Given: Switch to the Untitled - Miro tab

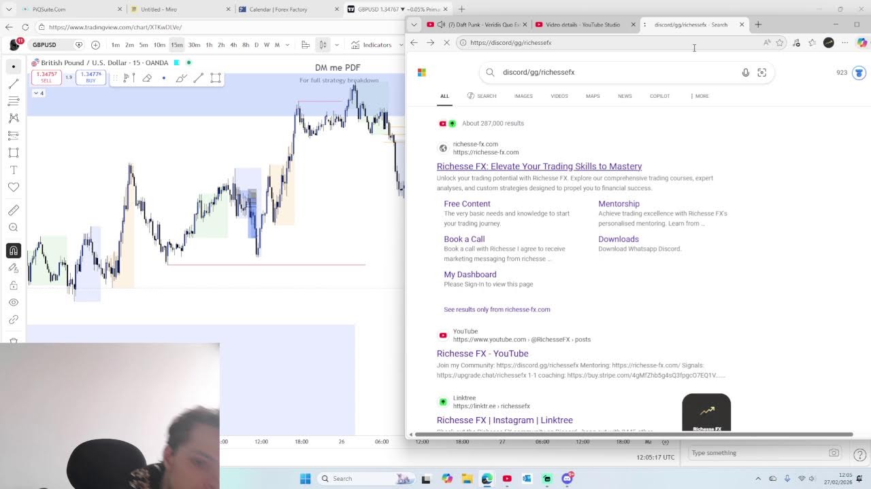Looking at the screenshot, I should (181, 9).
